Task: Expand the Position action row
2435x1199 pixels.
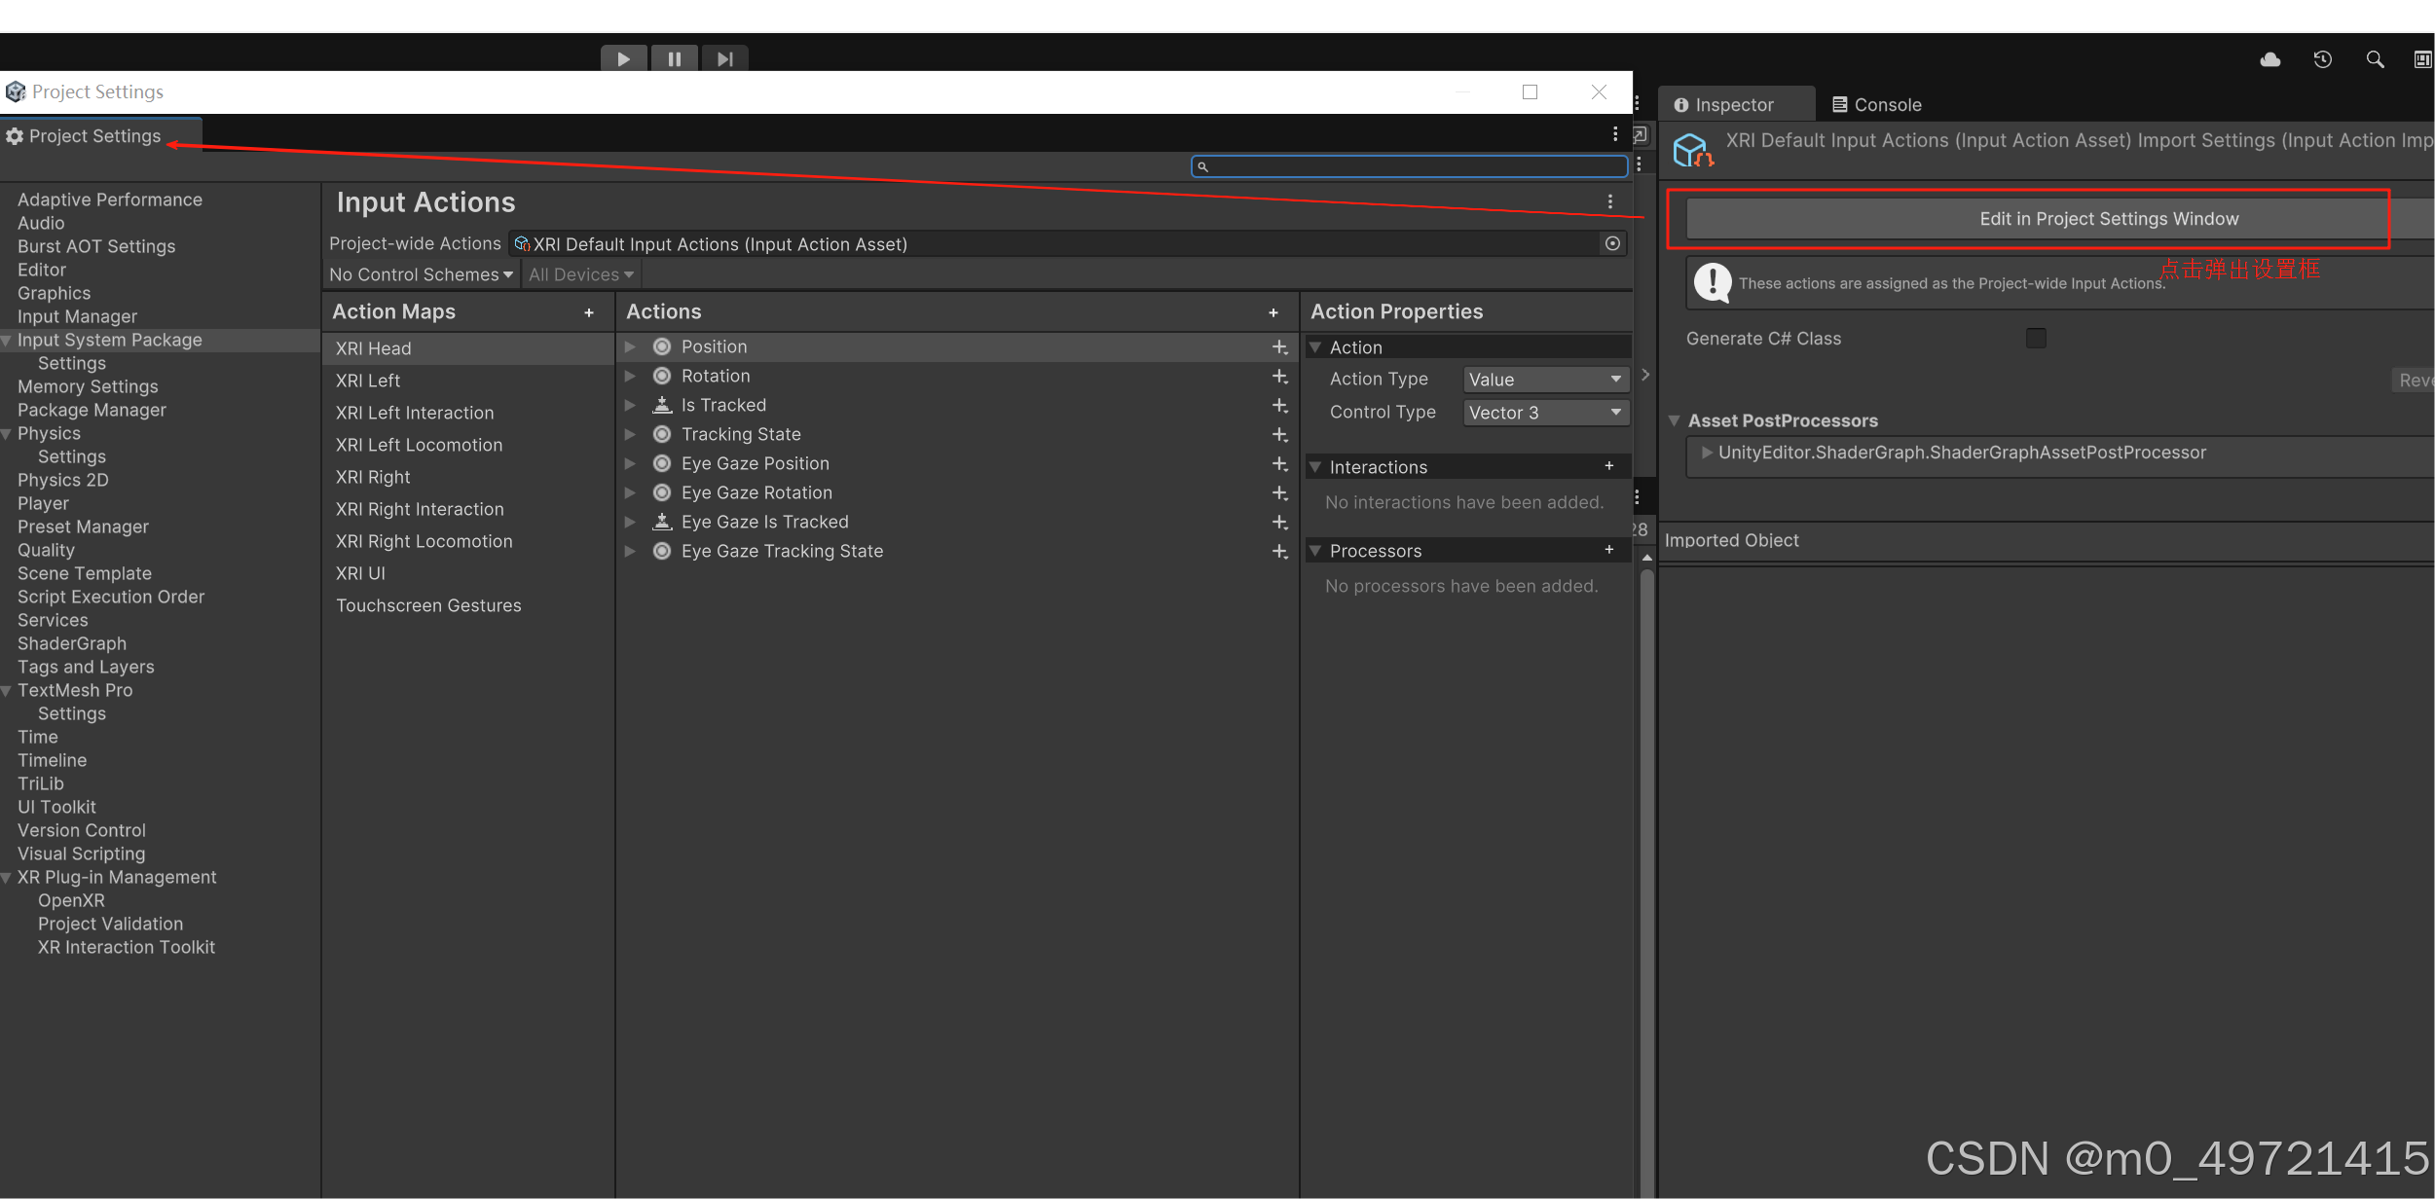Action: [x=630, y=347]
